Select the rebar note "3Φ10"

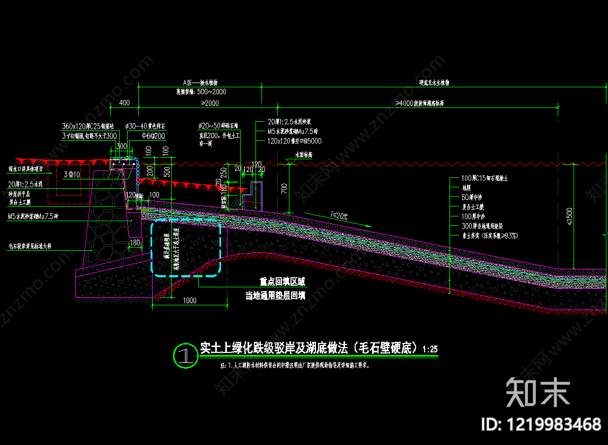click(72, 175)
